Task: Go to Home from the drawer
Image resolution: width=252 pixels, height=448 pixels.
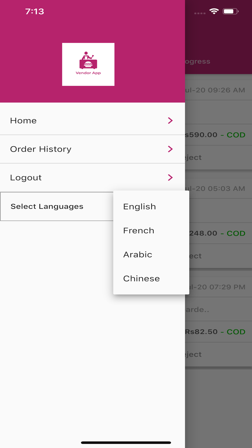Action: click(x=23, y=120)
